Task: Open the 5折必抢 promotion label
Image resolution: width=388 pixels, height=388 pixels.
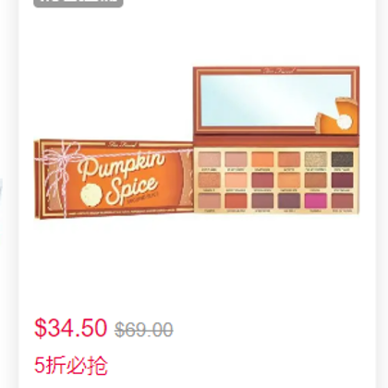Action: [x=71, y=366]
